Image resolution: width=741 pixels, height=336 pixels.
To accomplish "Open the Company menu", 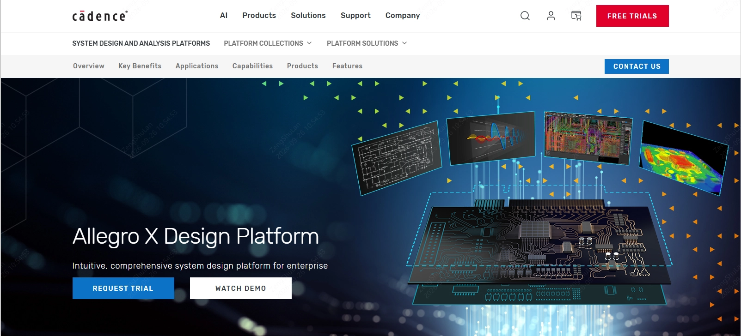I will pos(403,15).
